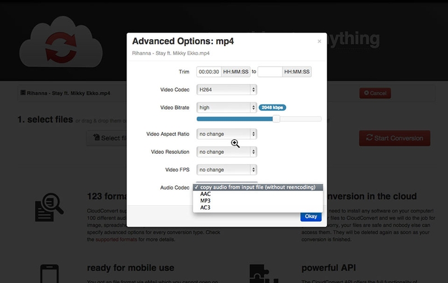The width and height of the screenshot is (448, 283).
Task: Click the puzzle piece API icon
Action: pyautogui.click(x=263, y=273)
